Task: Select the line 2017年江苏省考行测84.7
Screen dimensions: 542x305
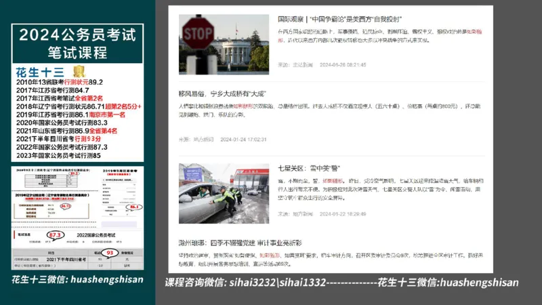Action: 53,90
